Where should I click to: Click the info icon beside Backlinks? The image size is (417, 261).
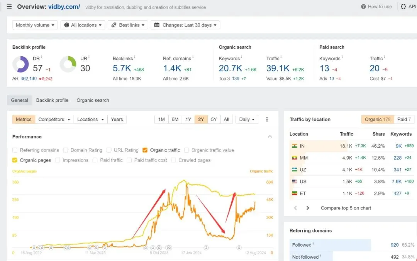click(135, 57)
